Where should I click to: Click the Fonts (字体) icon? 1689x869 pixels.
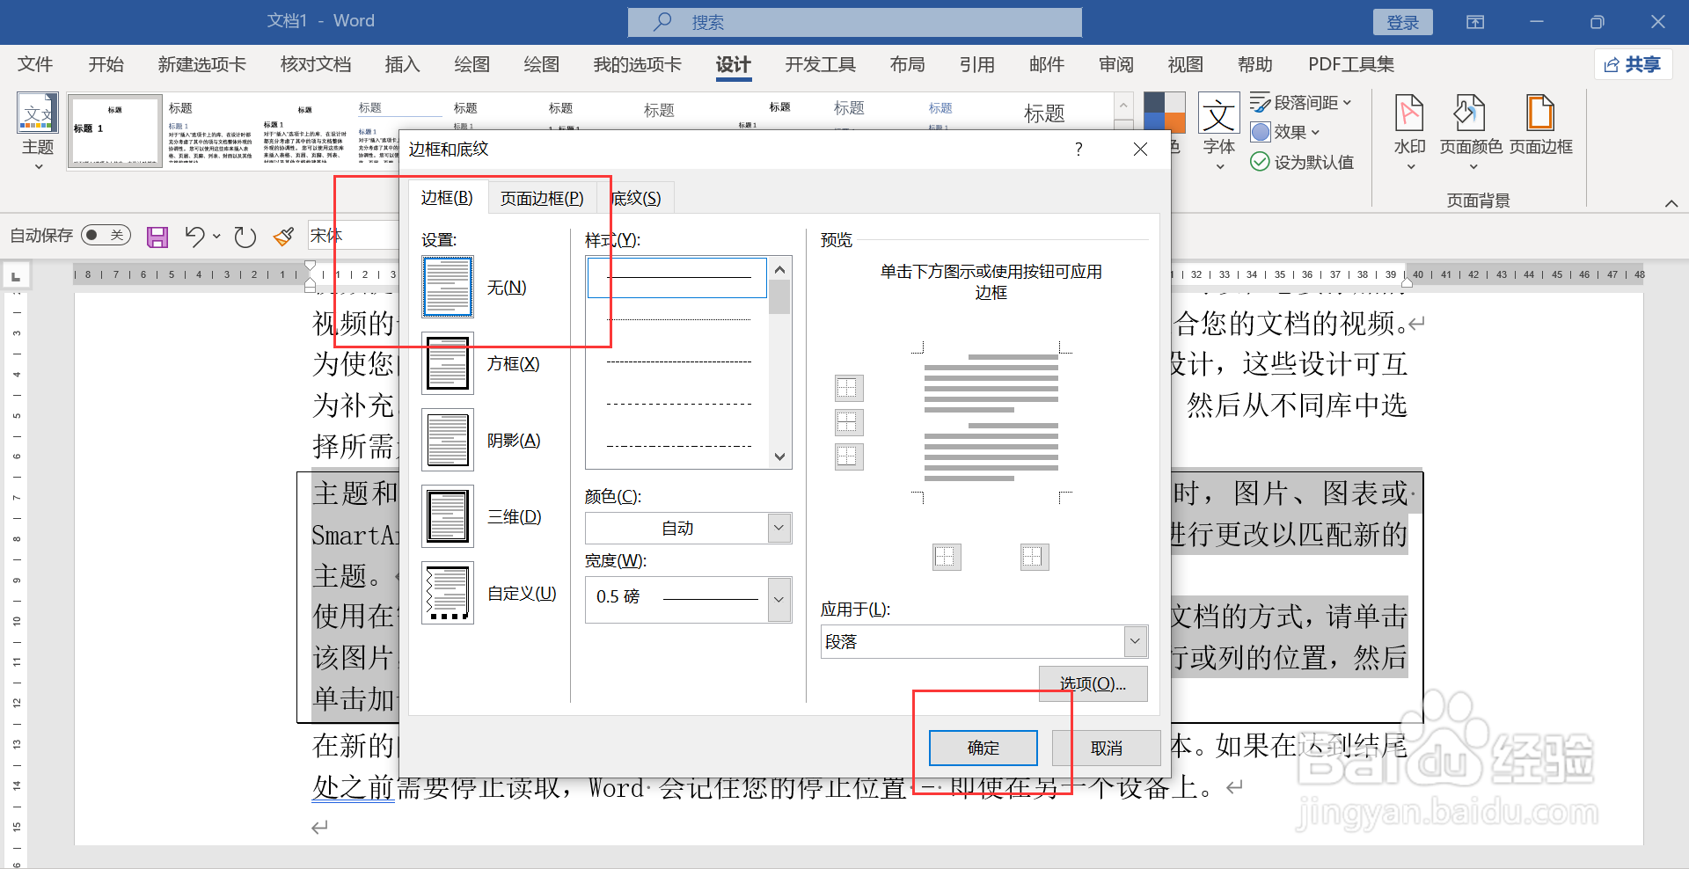[1218, 113]
